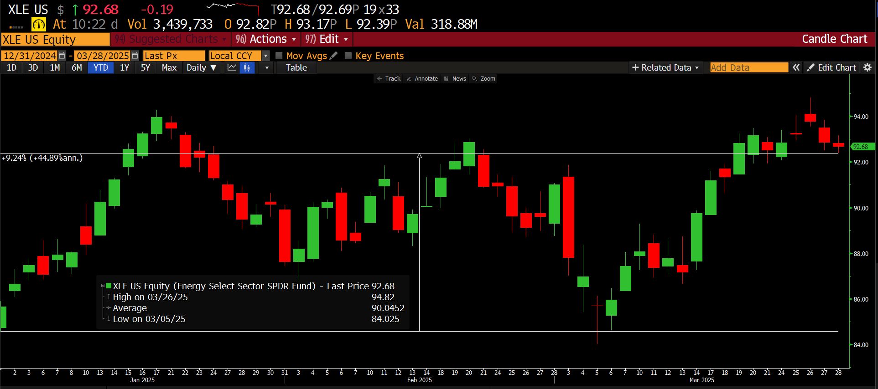Select the candle chart type icon
The width and height of the screenshot is (878, 389).
[x=247, y=67]
